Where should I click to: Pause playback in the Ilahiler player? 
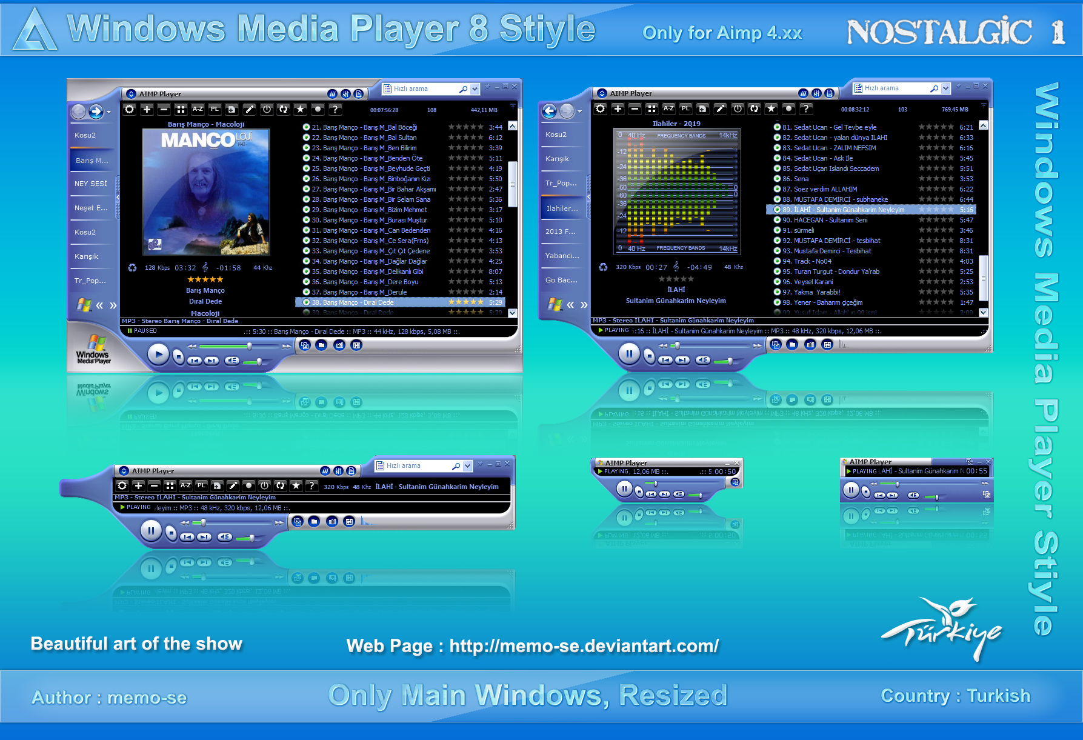click(x=629, y=353)
